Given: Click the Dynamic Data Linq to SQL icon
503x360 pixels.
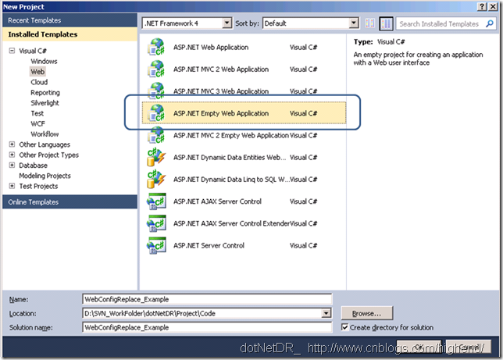Looking at the screenshot, I should (x=156, y=180).
